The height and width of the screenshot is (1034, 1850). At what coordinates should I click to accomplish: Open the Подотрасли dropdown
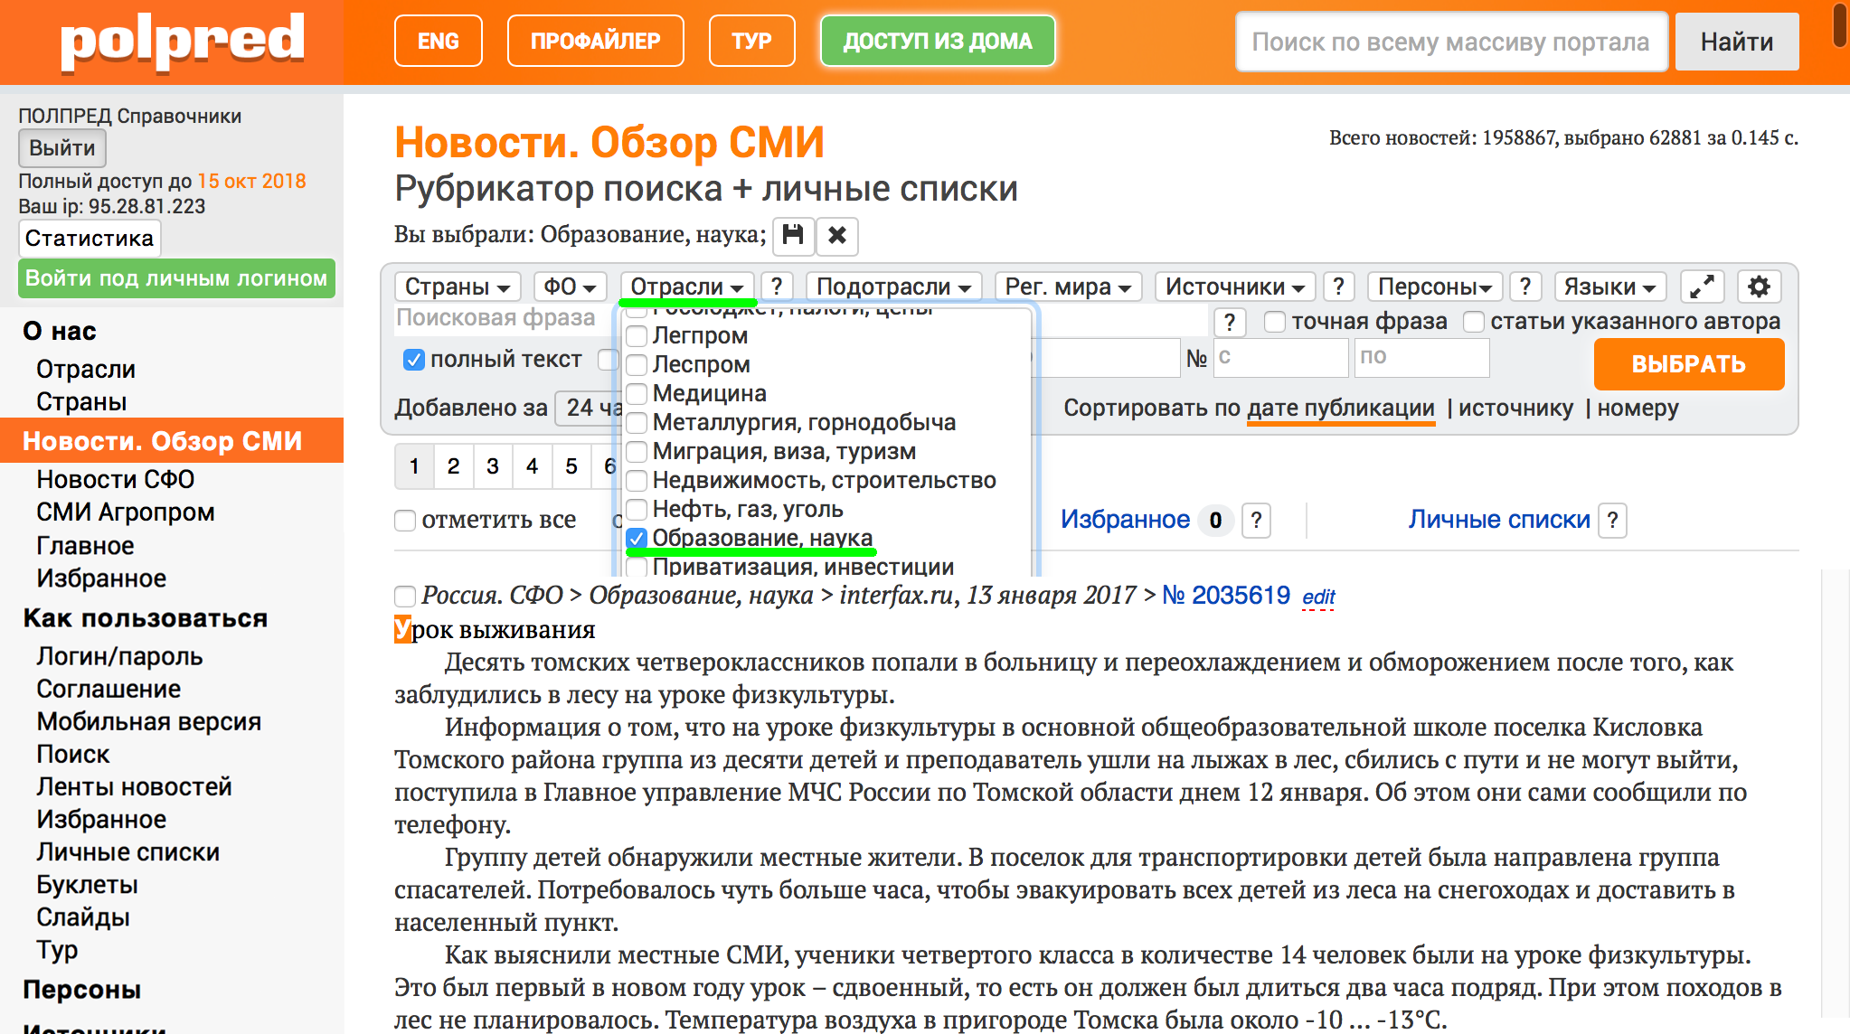tap(892, 287)
